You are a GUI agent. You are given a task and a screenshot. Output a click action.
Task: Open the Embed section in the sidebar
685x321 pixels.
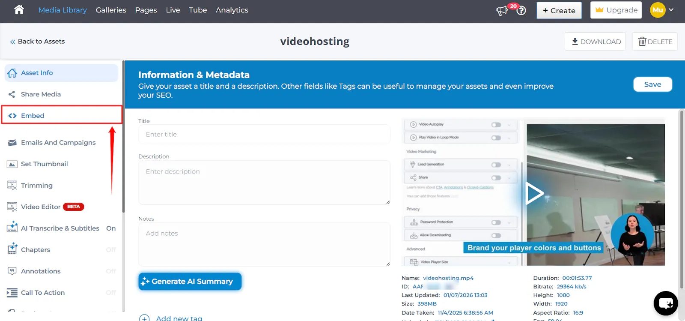point(62,116)
